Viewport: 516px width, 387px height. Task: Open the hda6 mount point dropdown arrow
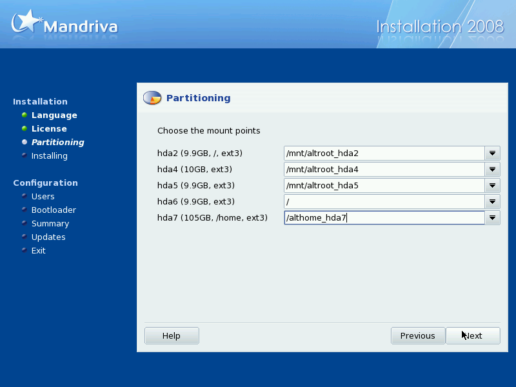(x=492, y=201)
